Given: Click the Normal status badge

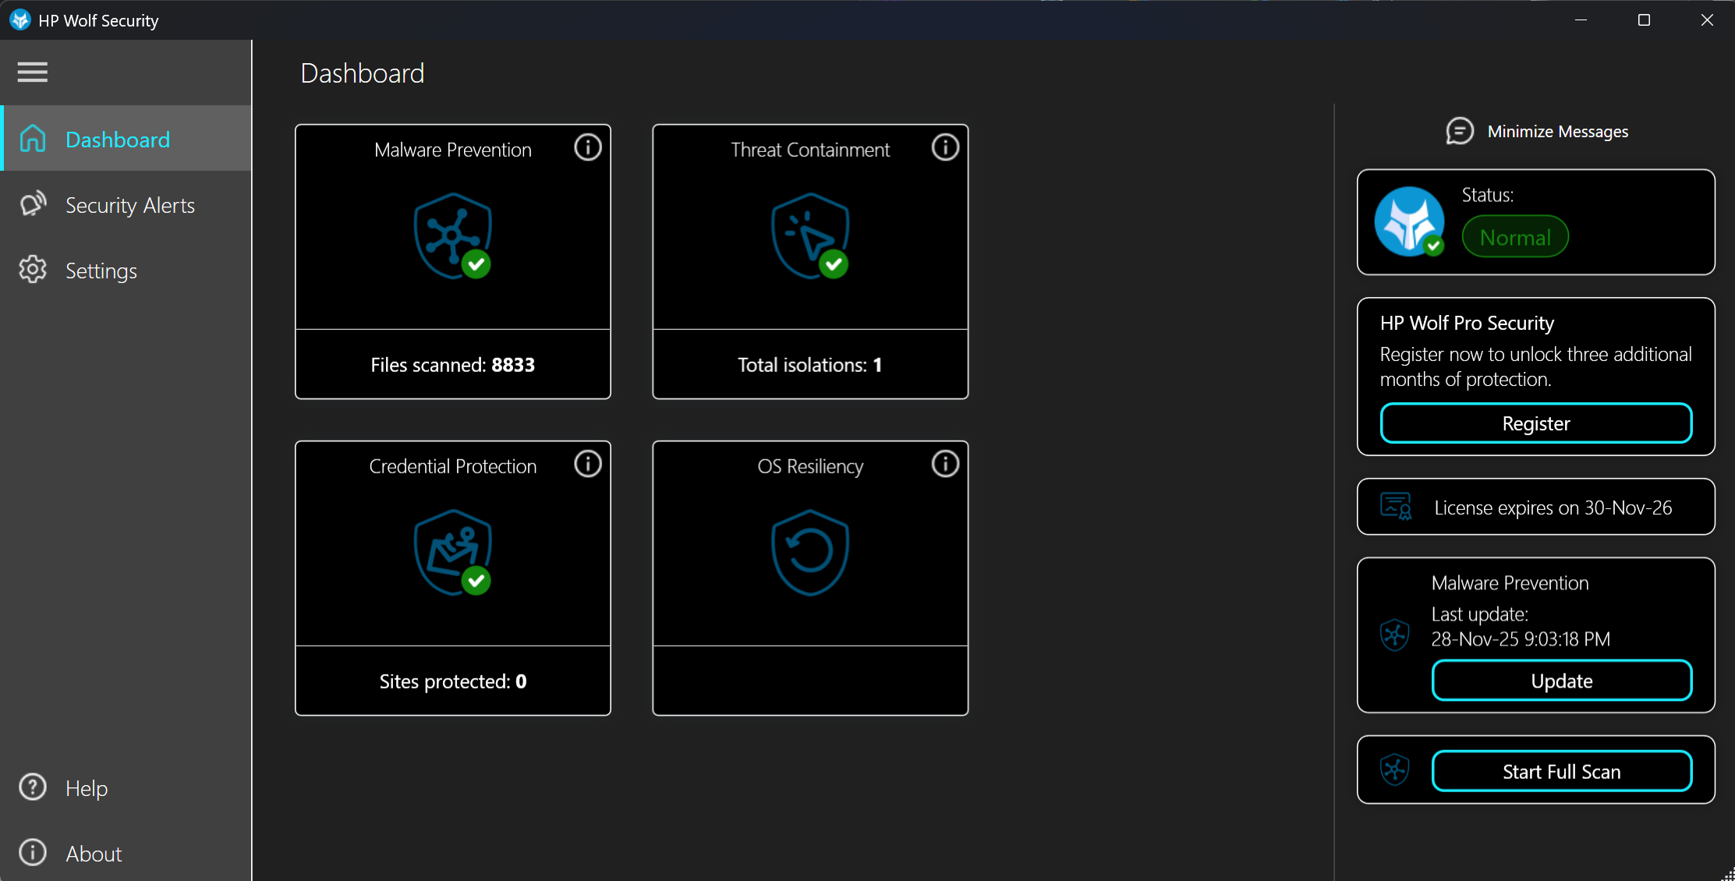Looking at the screenshot, I should 1514,237.
